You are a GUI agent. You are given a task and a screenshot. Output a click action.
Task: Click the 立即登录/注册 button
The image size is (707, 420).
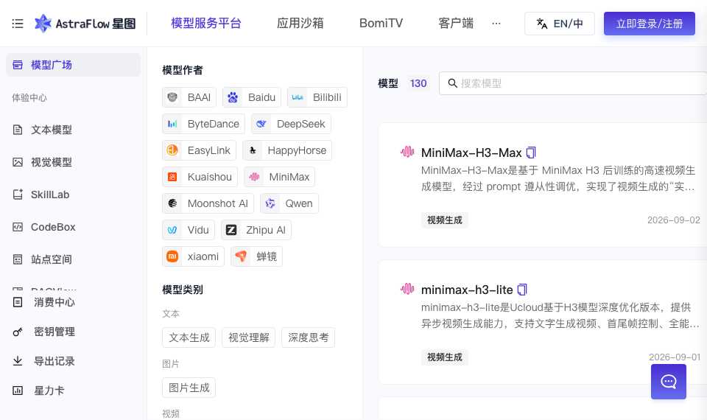point(650,24)
